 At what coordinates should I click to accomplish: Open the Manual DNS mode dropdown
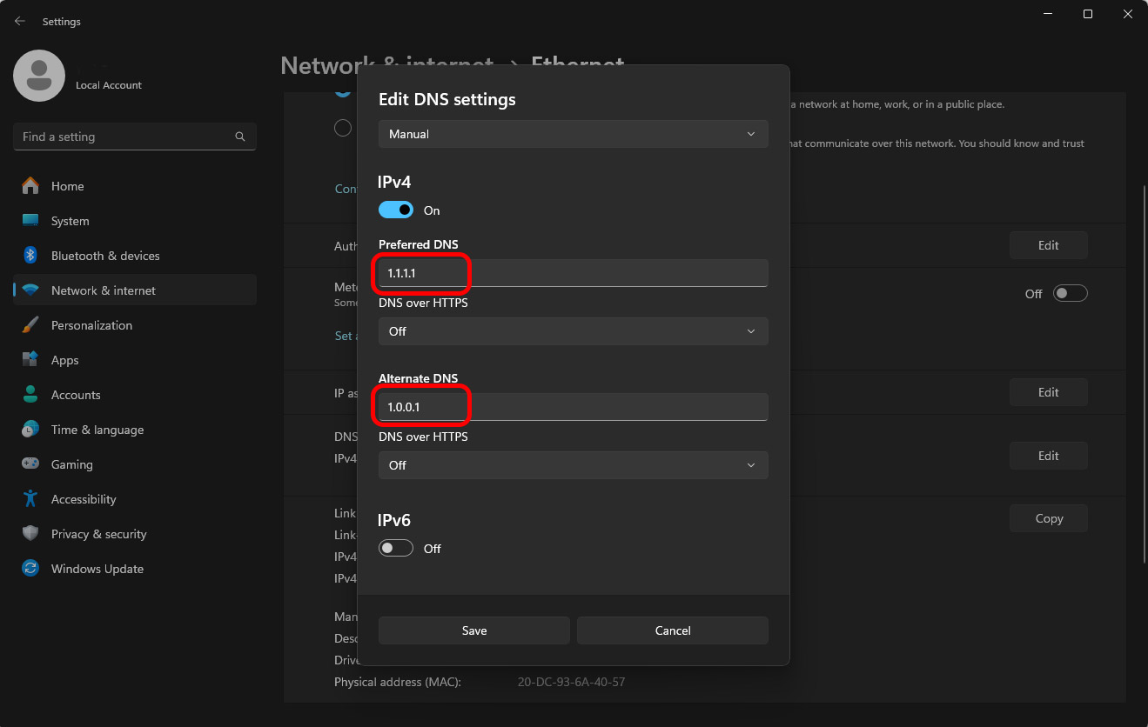click(574, 134)
